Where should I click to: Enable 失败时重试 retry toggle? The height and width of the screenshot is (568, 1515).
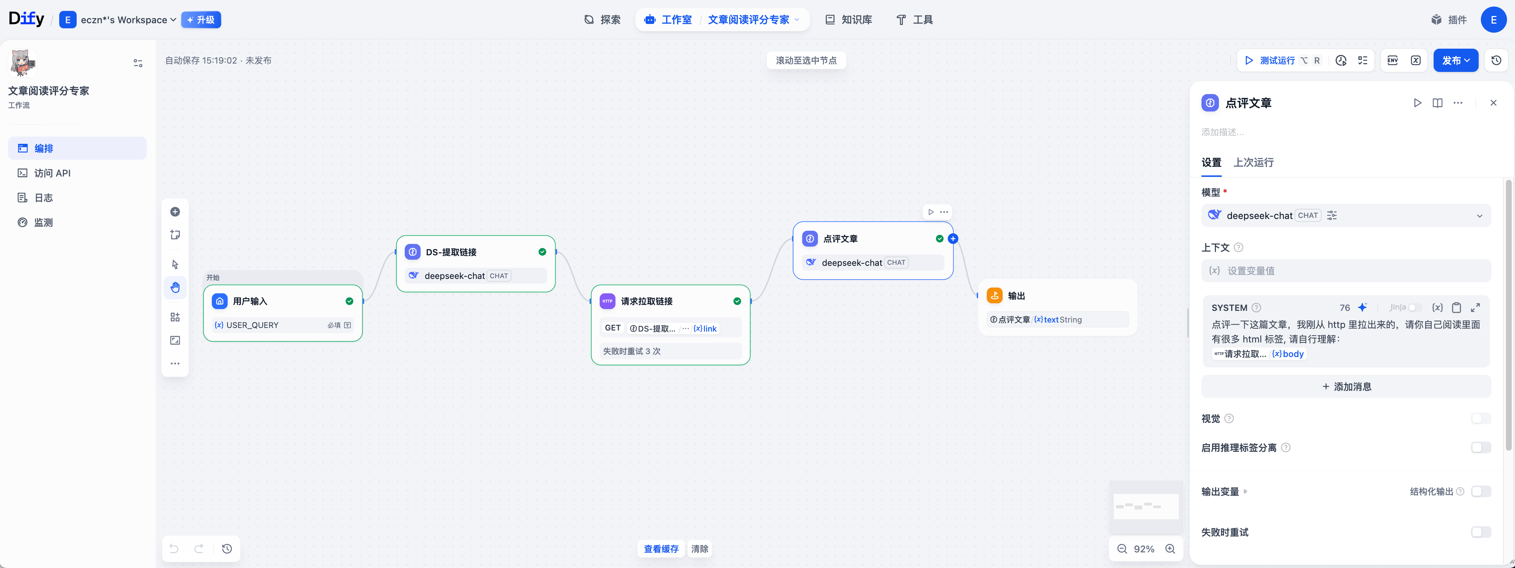click(1480, 532)
